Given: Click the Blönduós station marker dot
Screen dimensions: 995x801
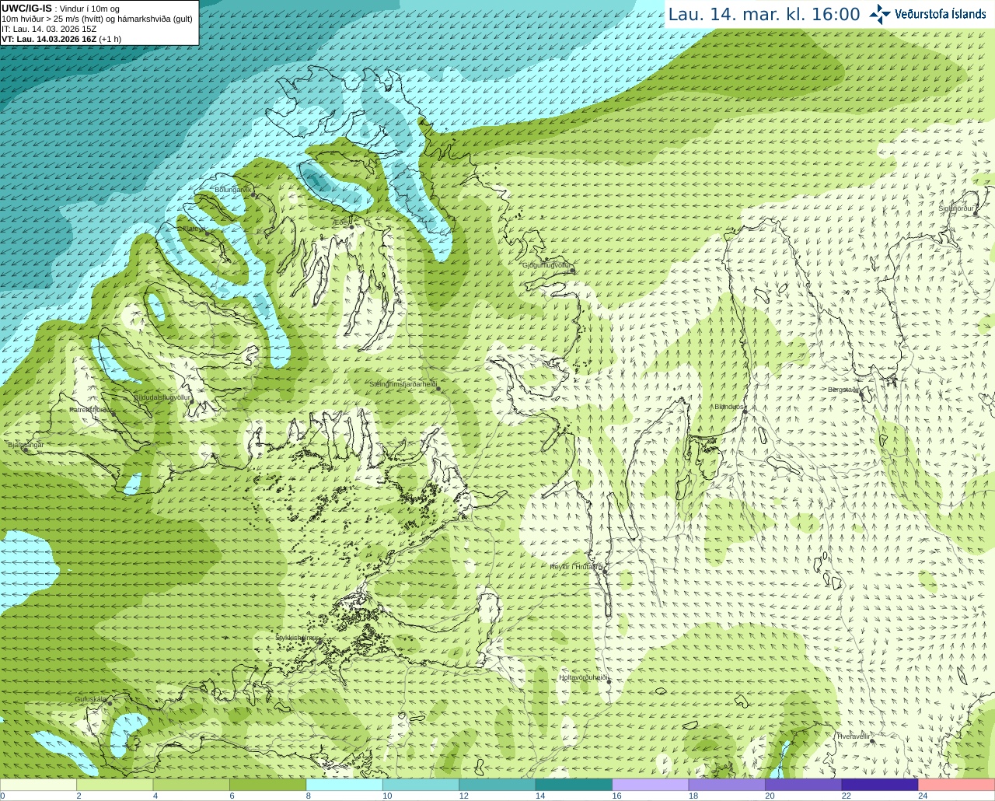Looking at the screenshot, I should [x=745, y=412].
